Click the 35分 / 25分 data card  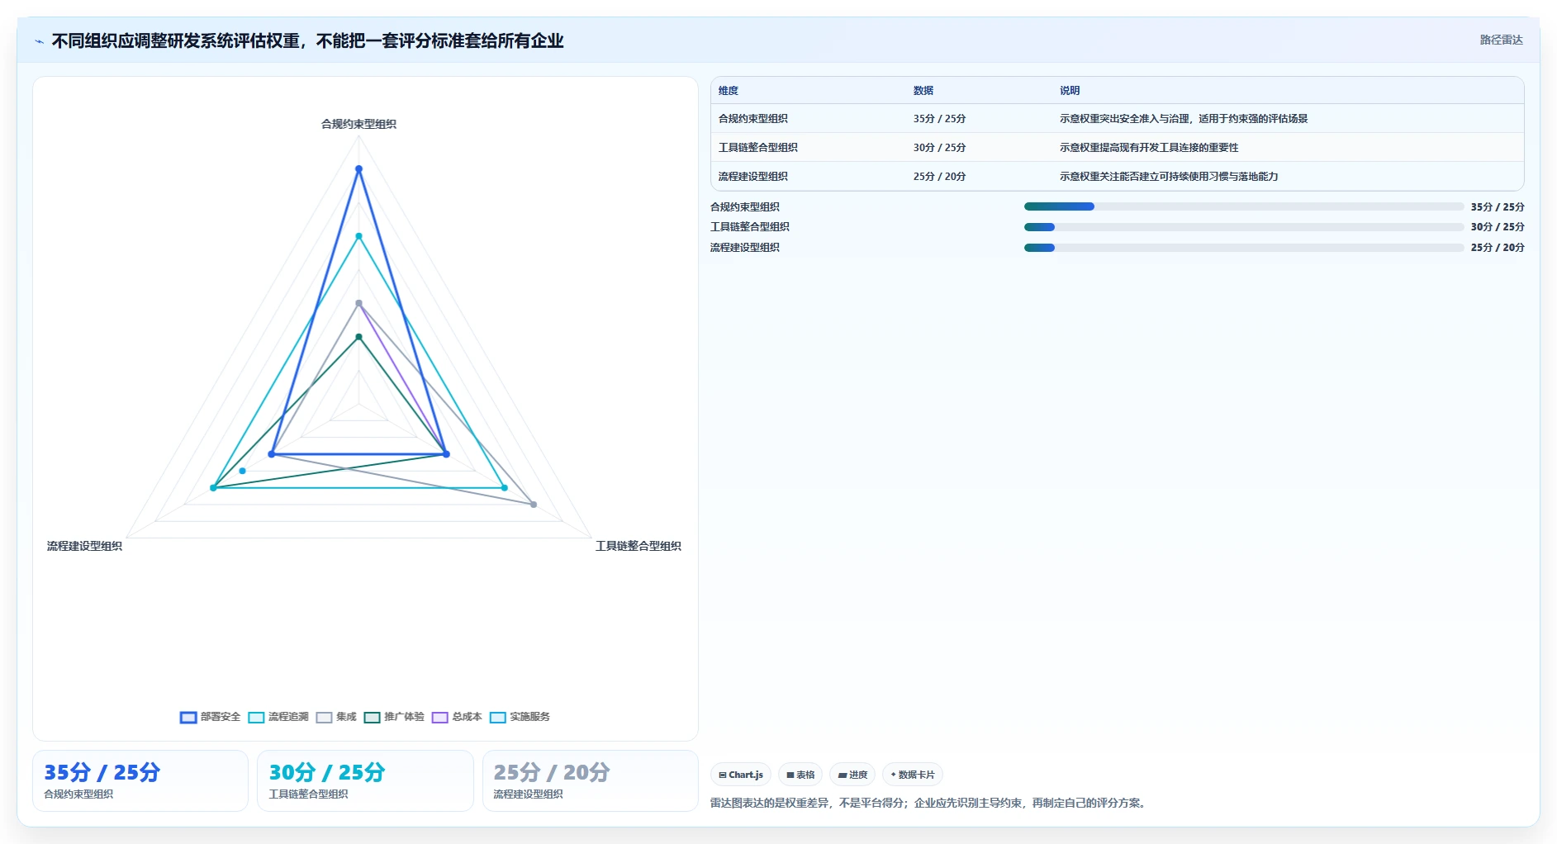click(140, 780)
